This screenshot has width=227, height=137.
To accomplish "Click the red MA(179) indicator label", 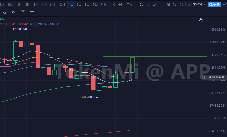I will point(14,24).
